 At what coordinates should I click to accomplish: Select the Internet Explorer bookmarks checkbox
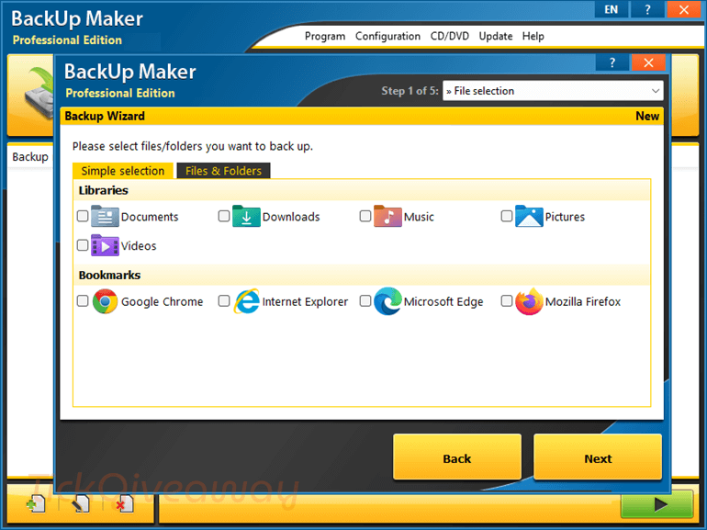(x=224, y=301)
